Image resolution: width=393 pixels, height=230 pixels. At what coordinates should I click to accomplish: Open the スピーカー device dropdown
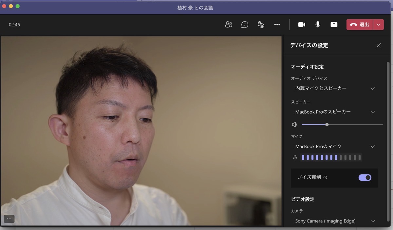pyautogui.click(x=334, y=112)
